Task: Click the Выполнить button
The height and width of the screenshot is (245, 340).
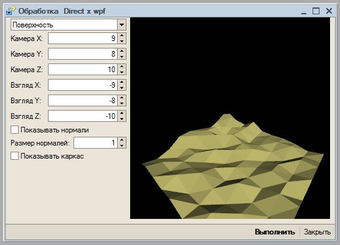Action: click(x=275, y=232)
